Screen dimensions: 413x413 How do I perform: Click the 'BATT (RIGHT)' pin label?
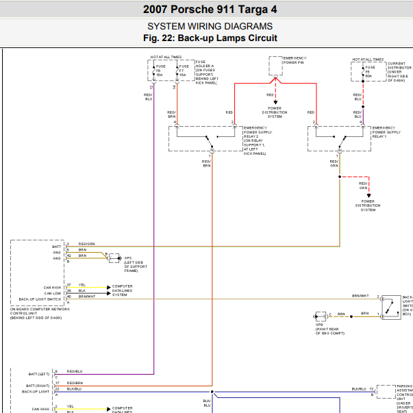pyautogui.click(x=38, y=386)
